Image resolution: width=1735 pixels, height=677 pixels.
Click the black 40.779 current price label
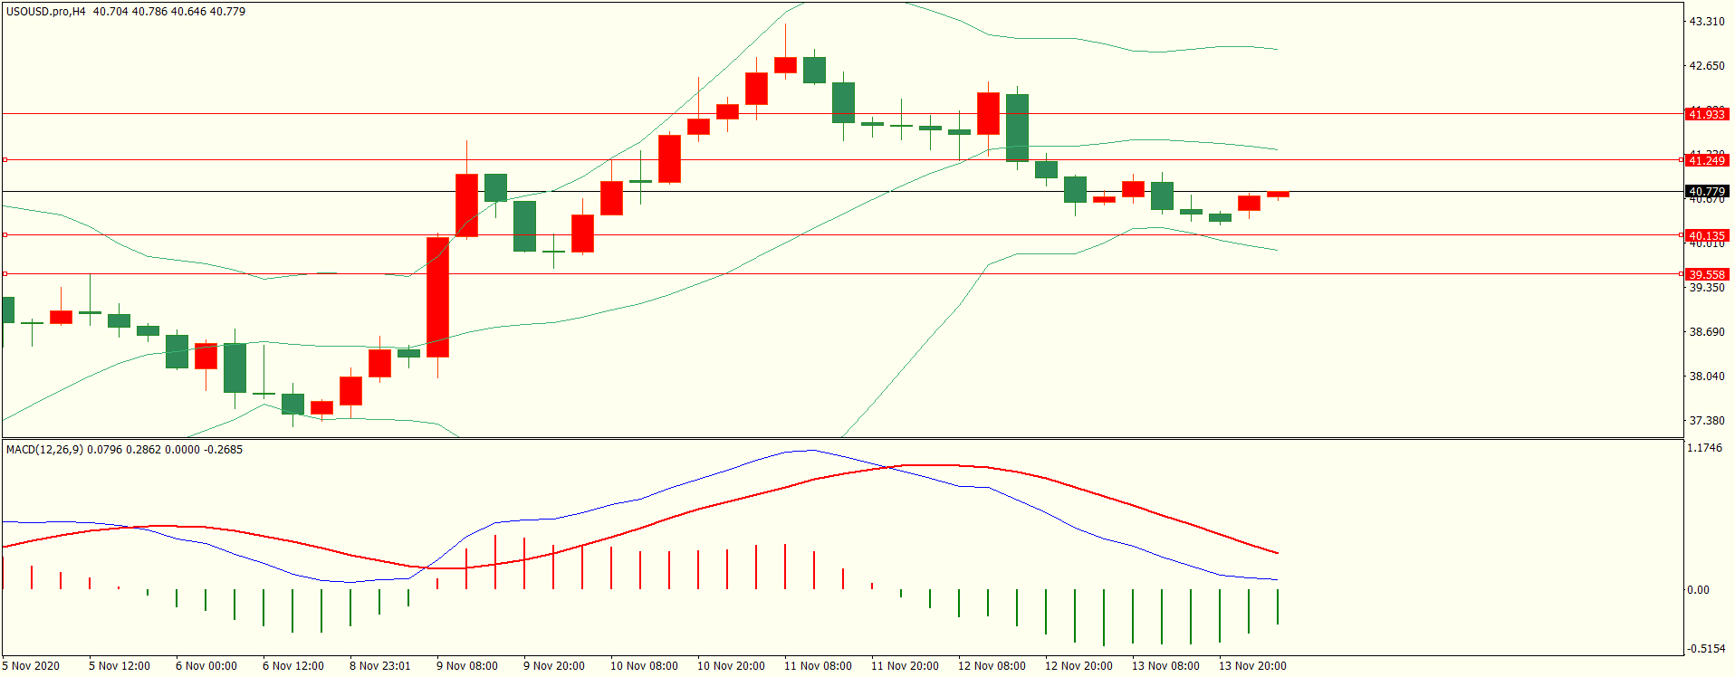1707,192
